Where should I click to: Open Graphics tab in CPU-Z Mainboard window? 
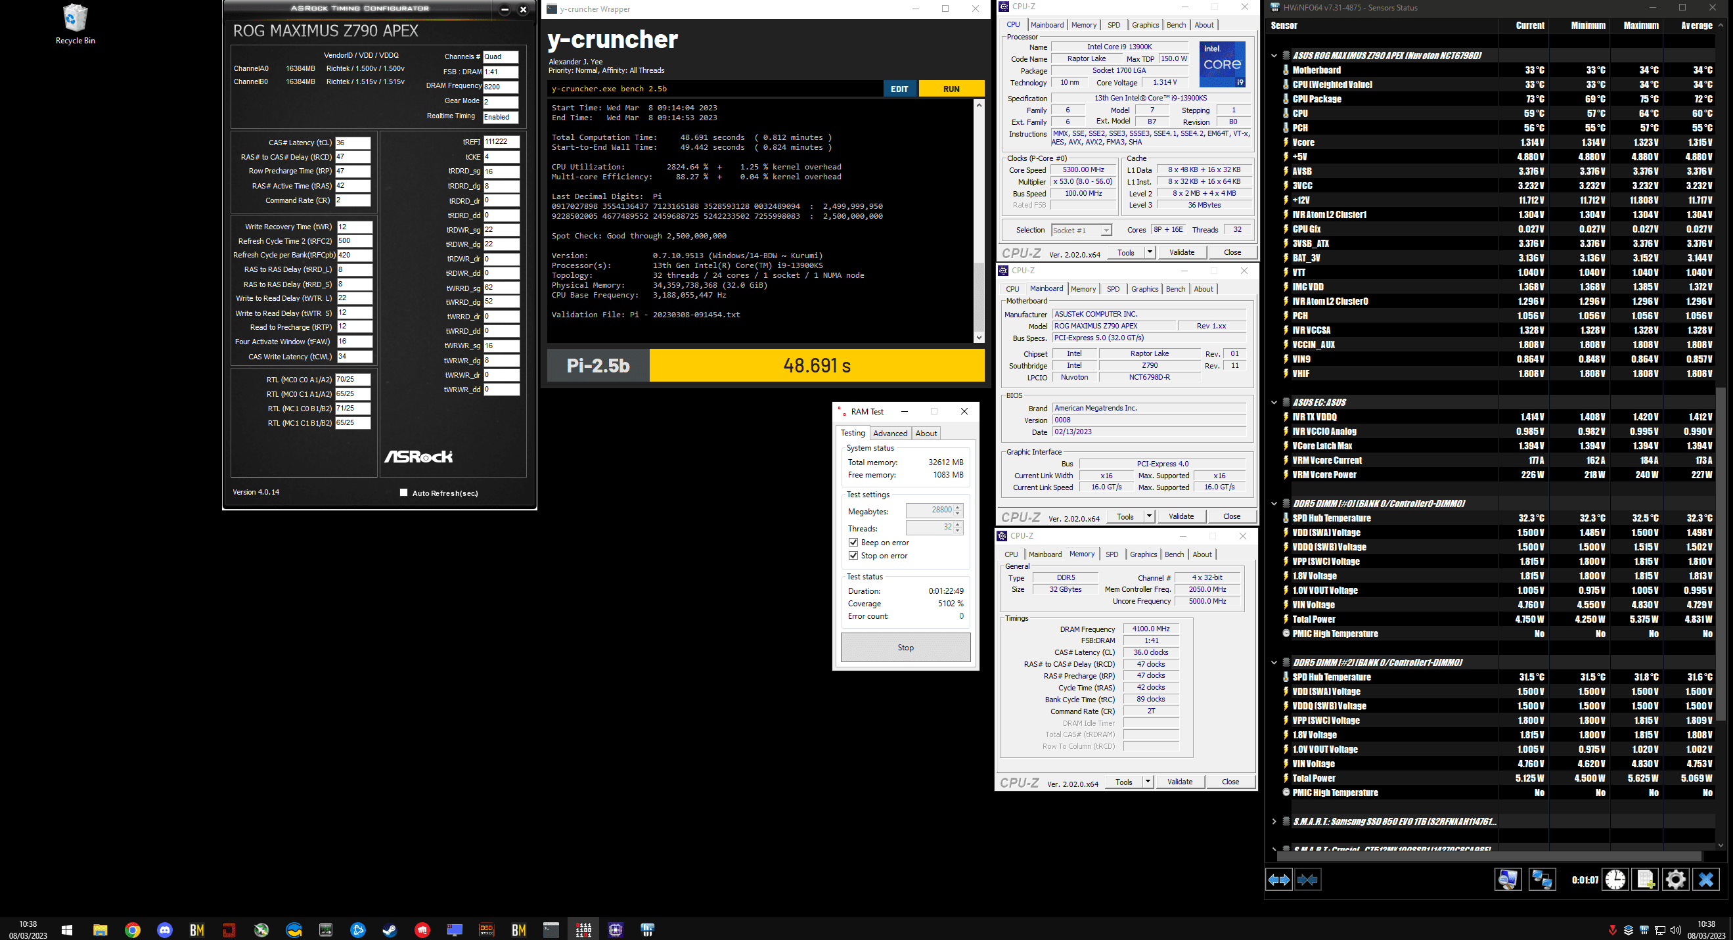[x=1144, y=289]
